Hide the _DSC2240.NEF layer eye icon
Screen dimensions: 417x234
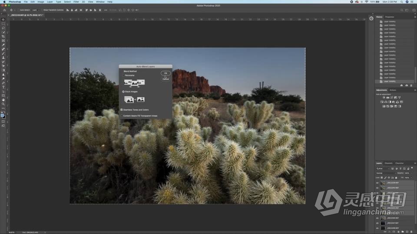pyautogui.click(x=377, y=188)
